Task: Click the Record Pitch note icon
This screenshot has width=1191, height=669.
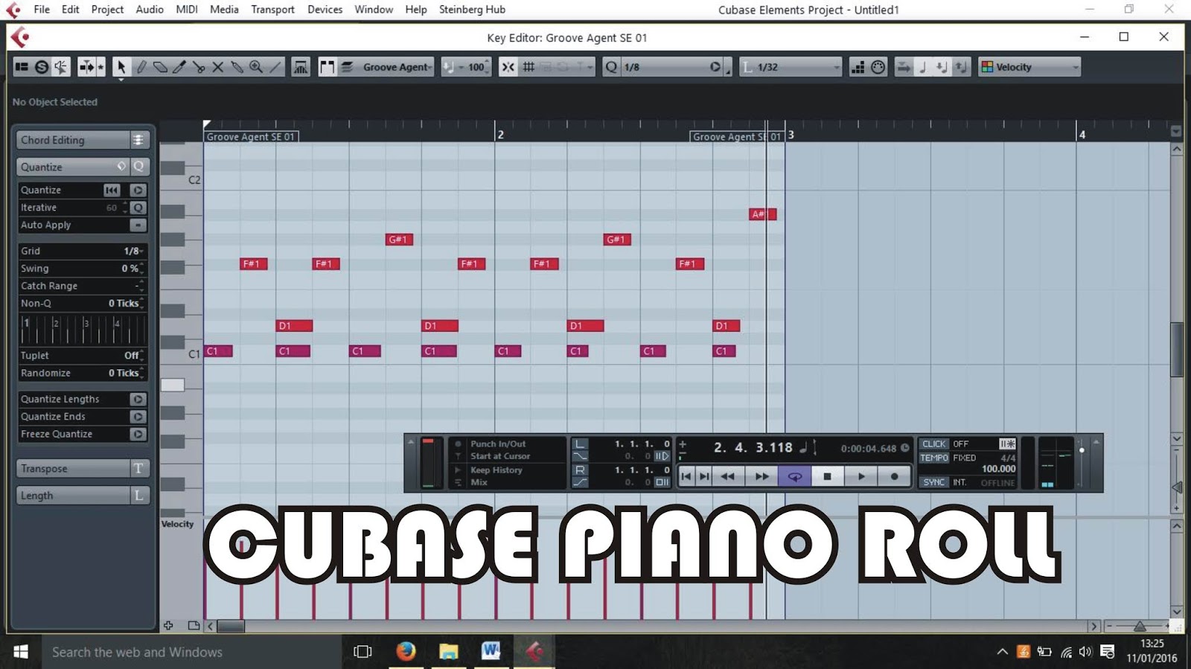Action: (x=922, y=67)
